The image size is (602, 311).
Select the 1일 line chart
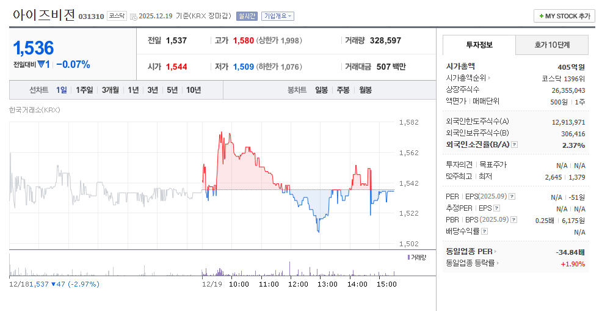[x=62, y=90]
